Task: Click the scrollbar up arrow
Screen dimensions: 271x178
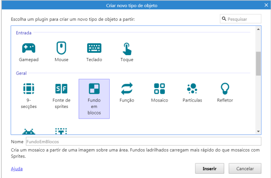Action: click(x=258, y=29)
